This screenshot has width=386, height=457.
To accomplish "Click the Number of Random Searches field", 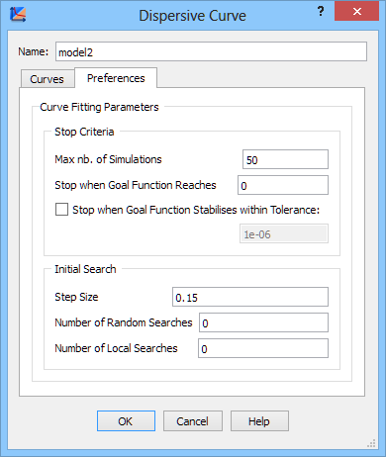I will coord(263,322).
